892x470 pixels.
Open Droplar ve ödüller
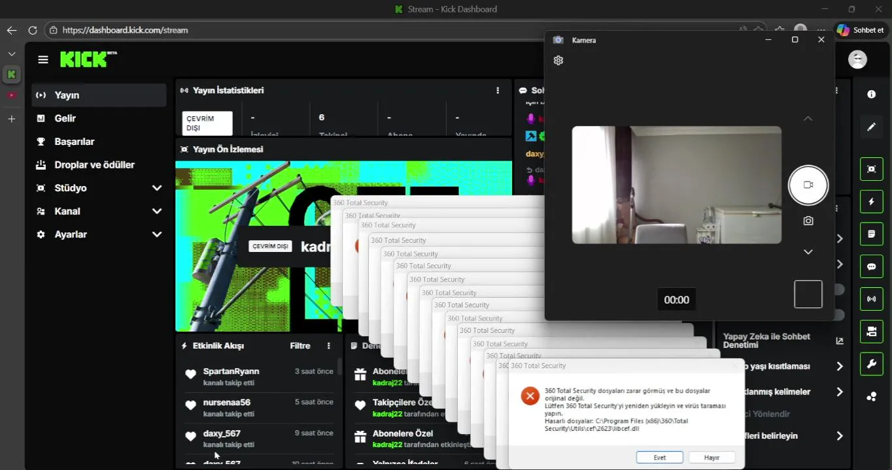[99, 165]
